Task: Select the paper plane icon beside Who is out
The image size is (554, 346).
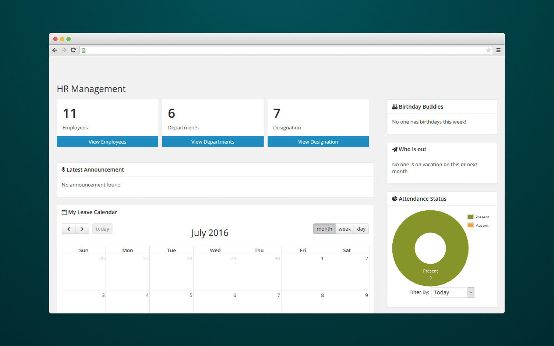Action: click(395, 149)
